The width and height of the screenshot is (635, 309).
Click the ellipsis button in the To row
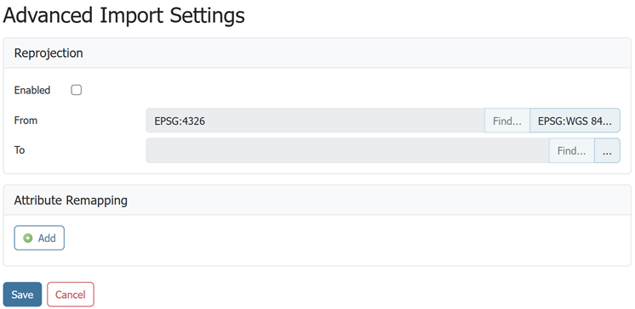pyautogui.click(x=607, y=150)
